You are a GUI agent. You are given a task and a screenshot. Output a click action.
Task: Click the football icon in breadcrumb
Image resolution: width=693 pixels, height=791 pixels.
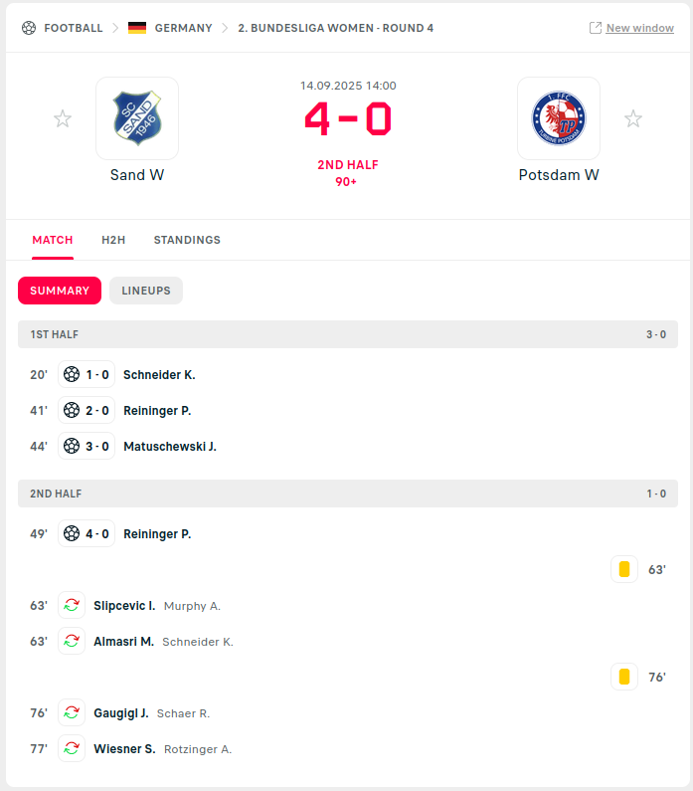[x=29, y=28]
